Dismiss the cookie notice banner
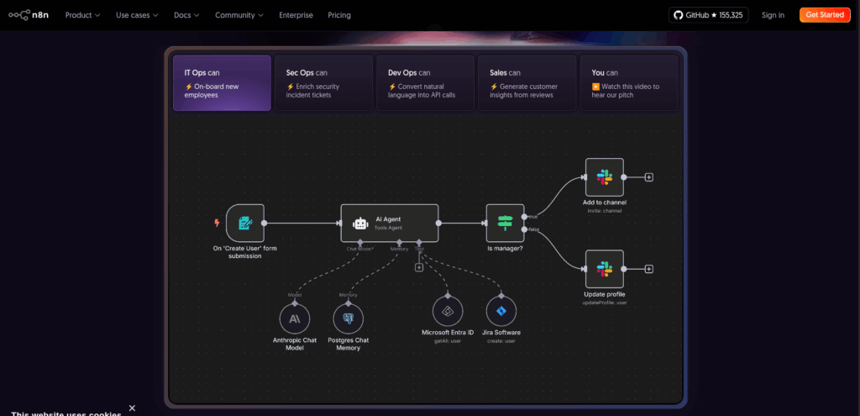Viewport: 860px width, 416px height. (132, 408)
